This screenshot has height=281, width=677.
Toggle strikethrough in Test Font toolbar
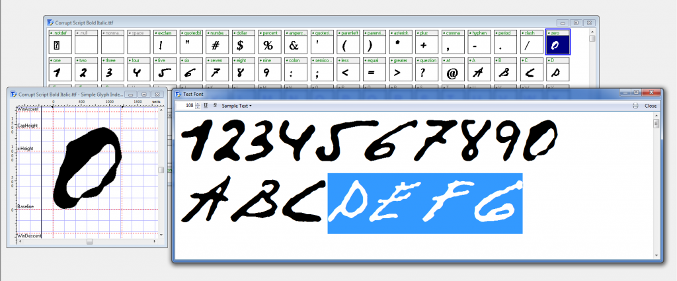(x=215, y=106)
